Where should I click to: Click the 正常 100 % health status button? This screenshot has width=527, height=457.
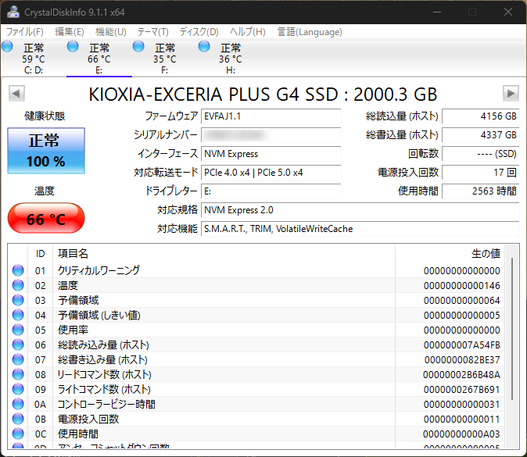point(46,151)
